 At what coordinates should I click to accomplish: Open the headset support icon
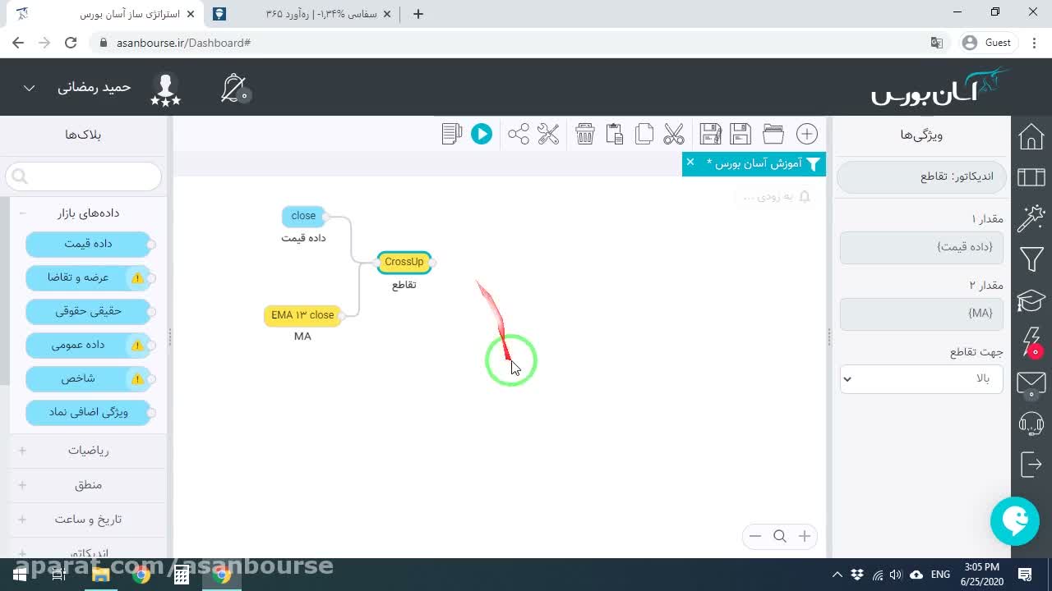[x=1031, y=424]
